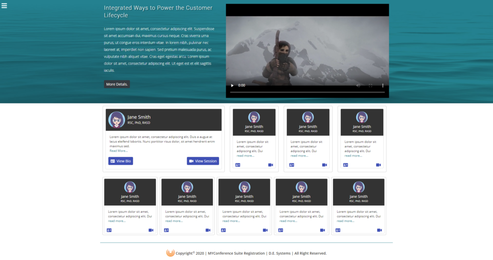493x260 pixels.
Task: Click the More Details button
Action: tap(117, 84)
